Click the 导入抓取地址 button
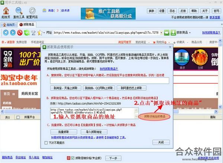The height and width of the screenshot is (163, 223). point(94,132)
